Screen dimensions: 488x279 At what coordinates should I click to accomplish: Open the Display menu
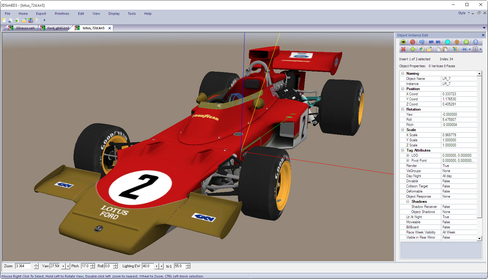[114, 14]
